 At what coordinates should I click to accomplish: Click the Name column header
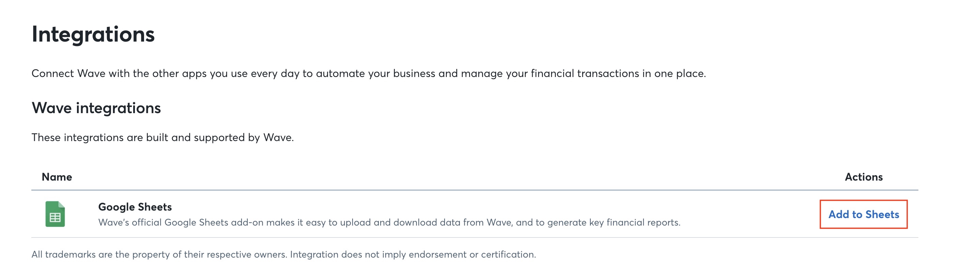pos(57,177)
